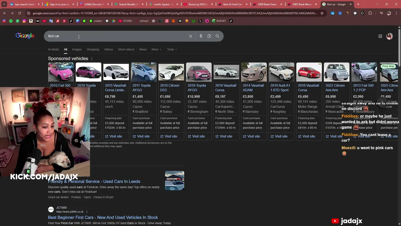This screenshot has height=226, width=401.
Task: Visit site for 2011 Toyota AYGO
Action: click(x=141, y=136)
